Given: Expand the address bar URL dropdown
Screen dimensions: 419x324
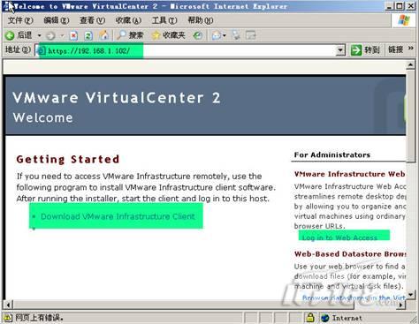Looking at the screenshot, I should [340, 50].
